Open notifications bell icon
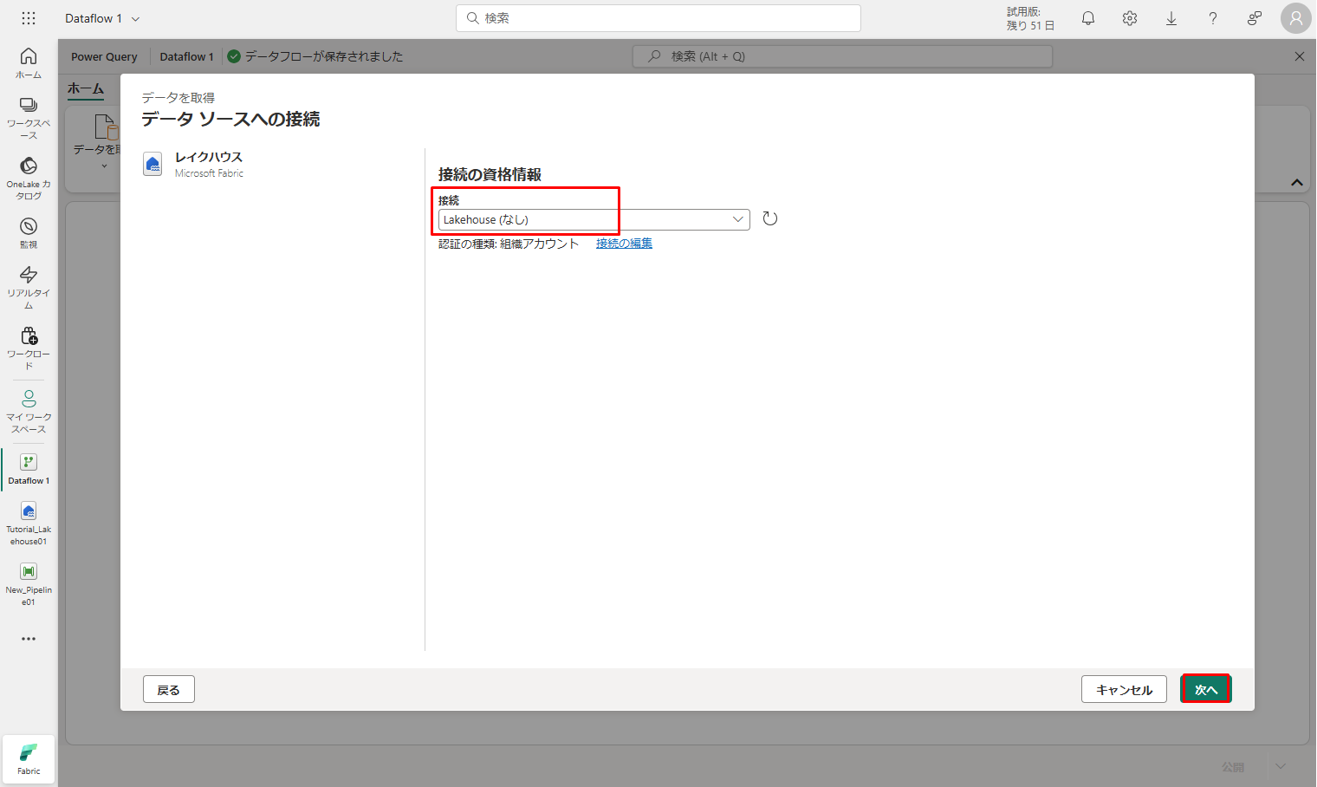Image resolution: width=1317 pixels, height=787 pixels. pyautogui.click(x=1088, y=18)
